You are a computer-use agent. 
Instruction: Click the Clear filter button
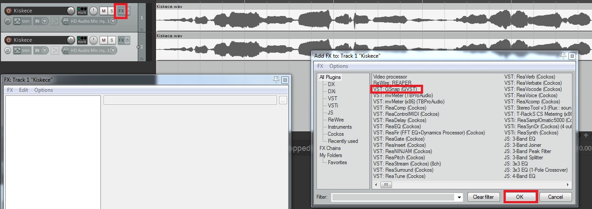[483, 197]
